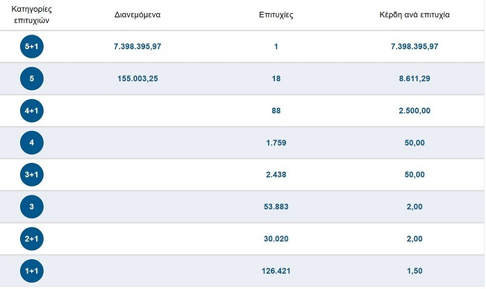The width and height of the screenshot is (486, 289).
Task: Select the blue 4 category badge
Action: tap(32, 143)
